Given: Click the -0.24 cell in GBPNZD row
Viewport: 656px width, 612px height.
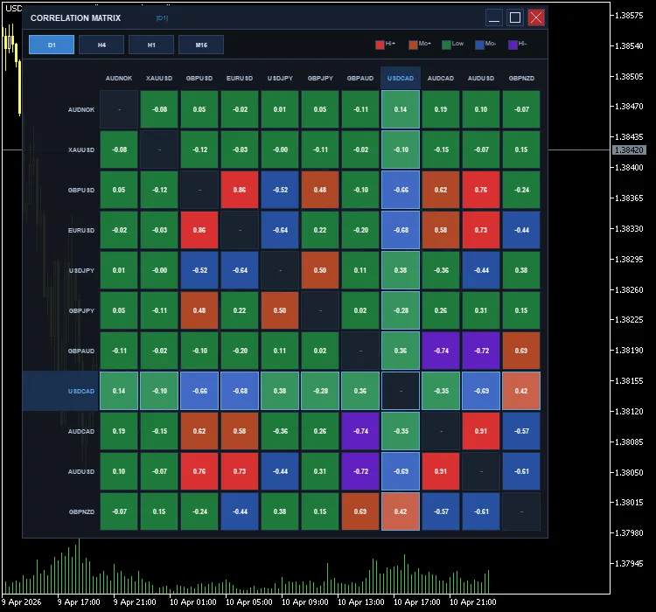Looking at the screenshot, I should click(x=199, y=511).
